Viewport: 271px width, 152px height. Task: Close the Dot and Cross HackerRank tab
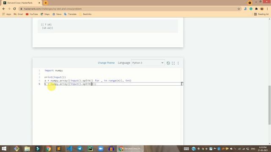39,3
